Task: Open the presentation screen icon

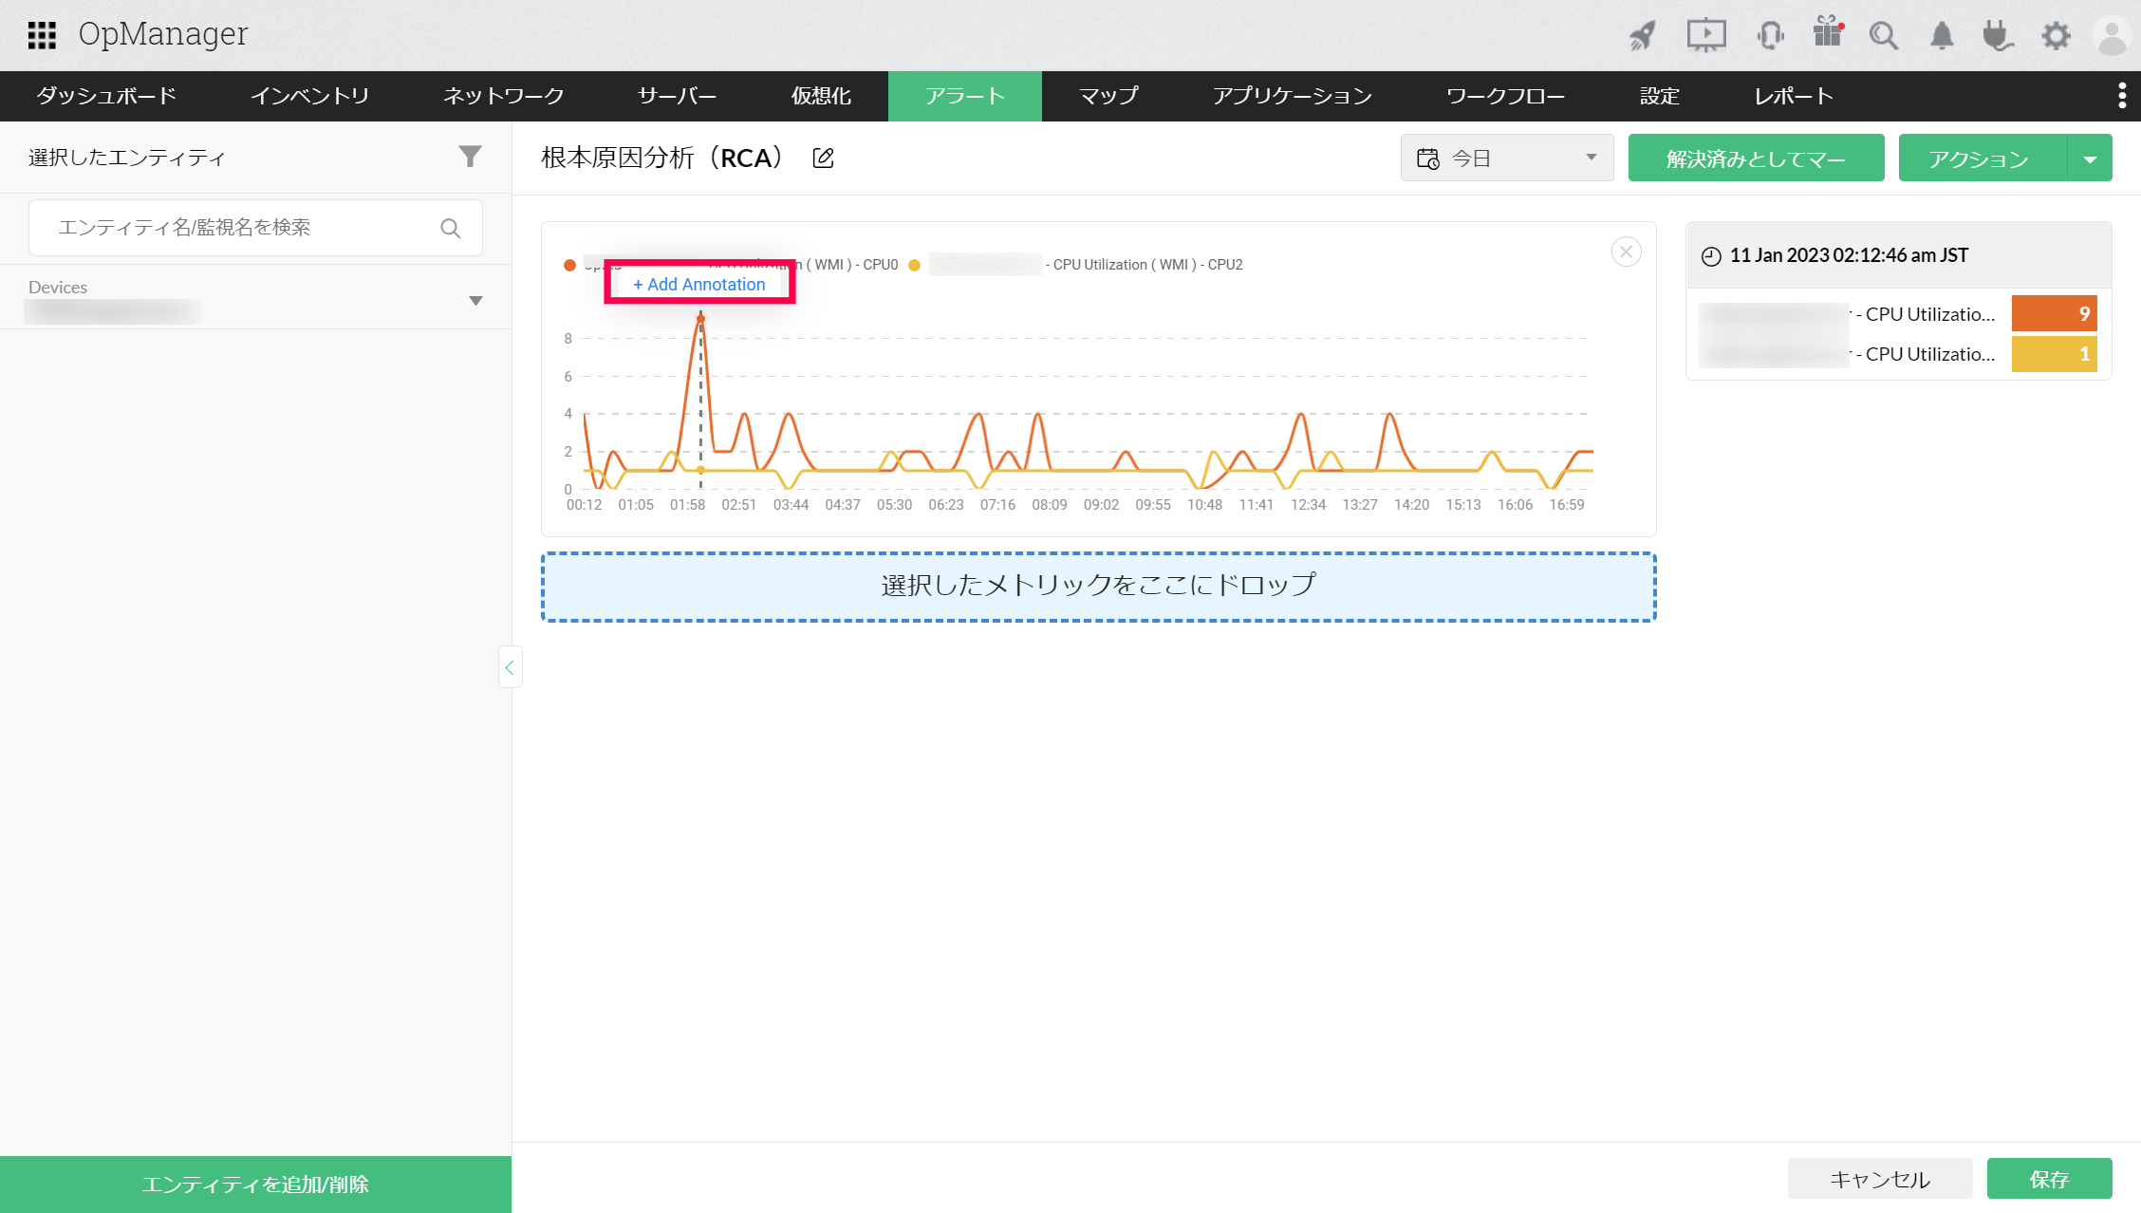Action: [1705, 36]
